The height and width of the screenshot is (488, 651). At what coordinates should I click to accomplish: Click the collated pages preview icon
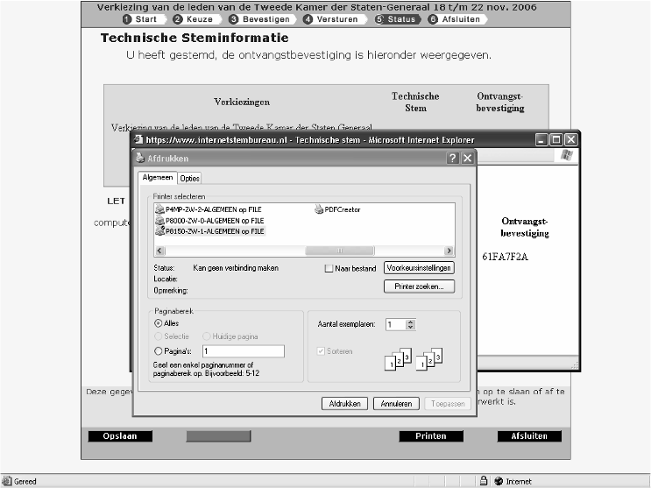pos(414,359)
